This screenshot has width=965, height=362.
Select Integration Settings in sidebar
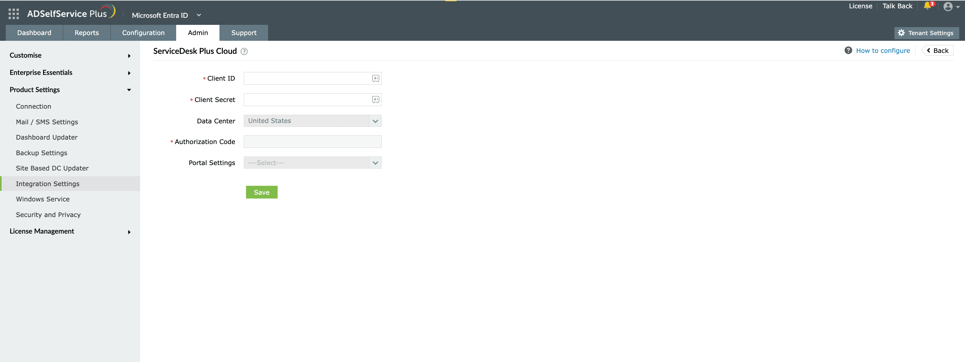pos(70,184)
